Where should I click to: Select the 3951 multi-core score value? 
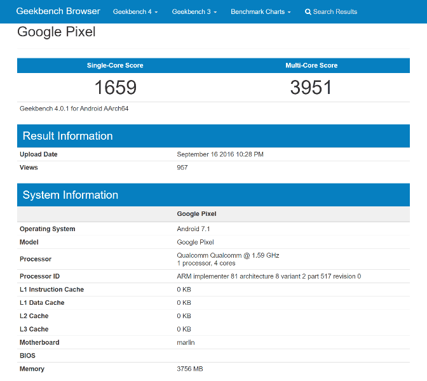click(x=311, y=88)
